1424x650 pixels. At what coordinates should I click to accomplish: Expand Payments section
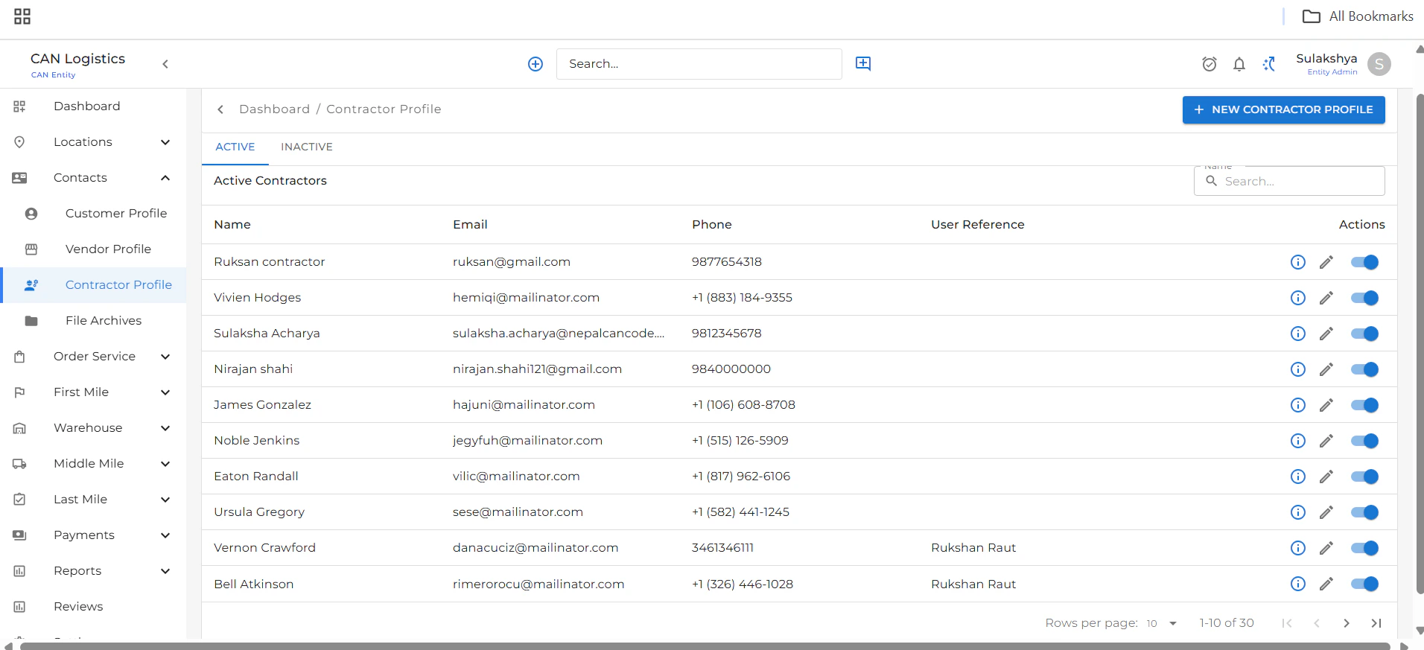point(93,535)
